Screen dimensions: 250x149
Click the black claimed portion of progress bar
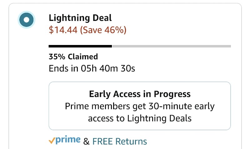[80, 46]
